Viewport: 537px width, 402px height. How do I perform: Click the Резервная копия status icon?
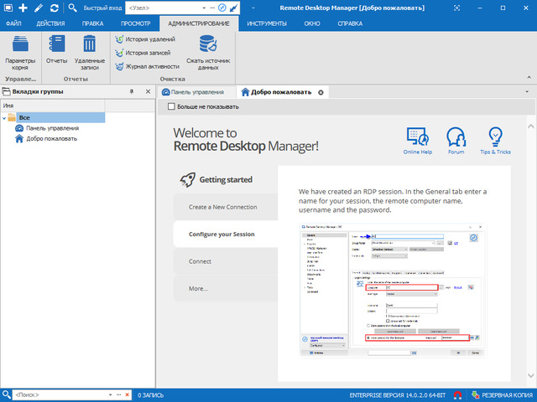click(475, 395)
